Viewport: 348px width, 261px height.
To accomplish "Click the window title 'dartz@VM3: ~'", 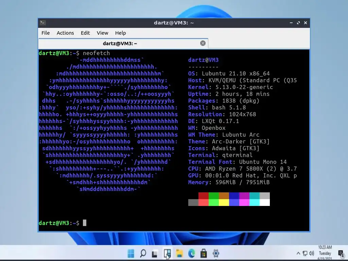I will 174,23.
